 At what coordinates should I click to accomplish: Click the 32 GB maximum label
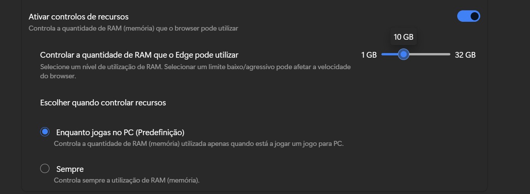(465, 55)
